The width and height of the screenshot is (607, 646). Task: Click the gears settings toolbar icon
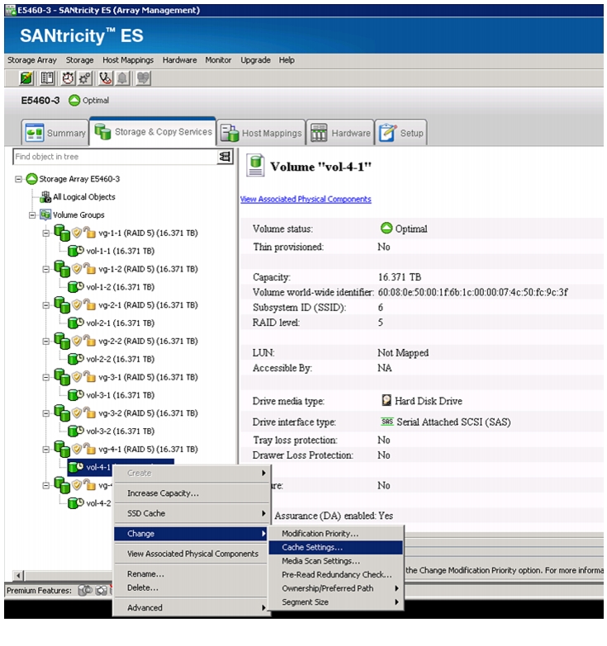(x=84, y=78)
